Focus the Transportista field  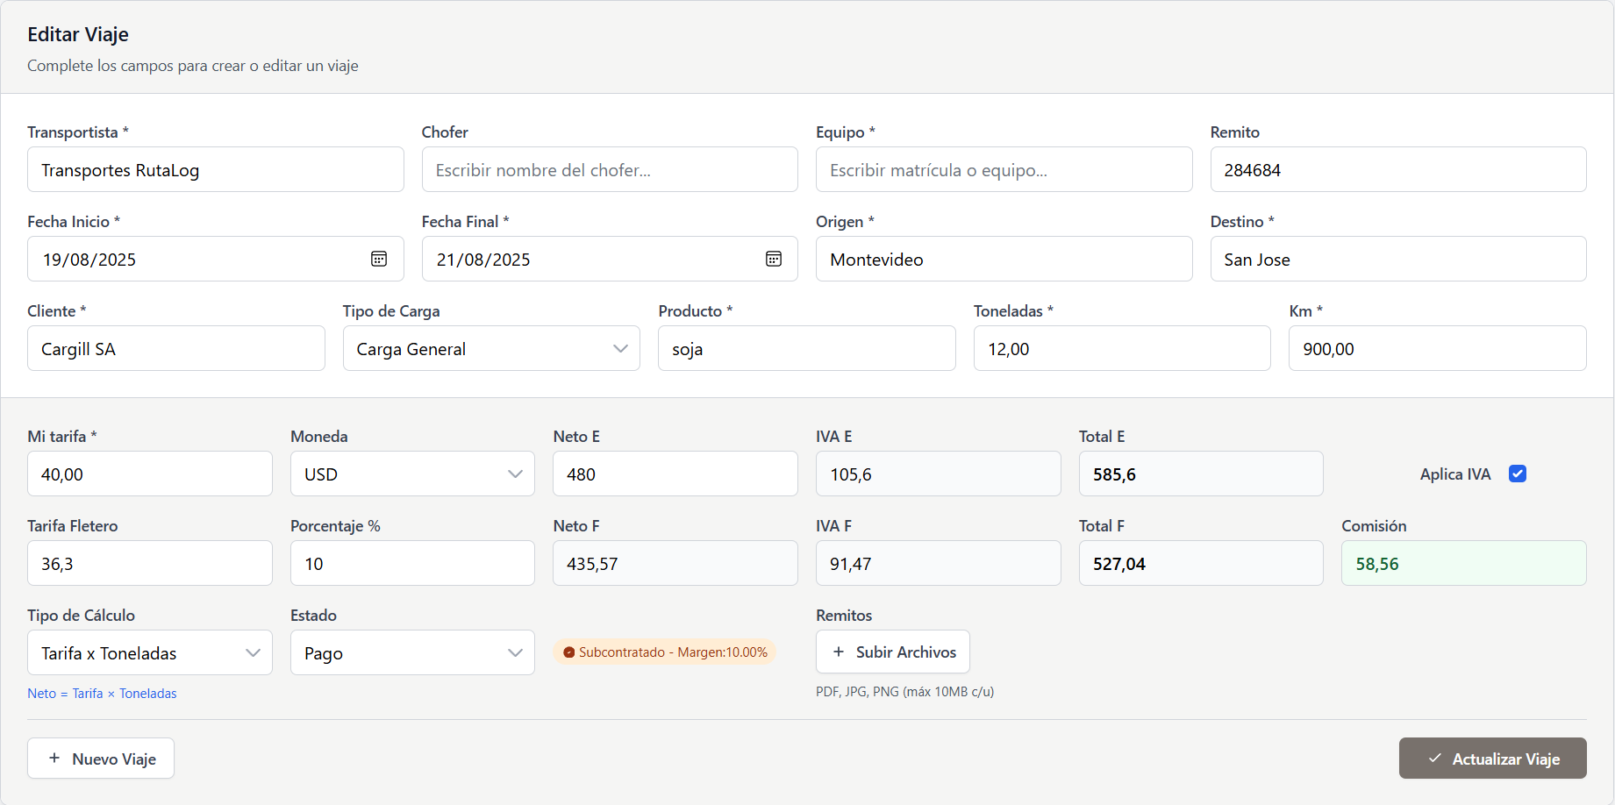click(216, 169)
